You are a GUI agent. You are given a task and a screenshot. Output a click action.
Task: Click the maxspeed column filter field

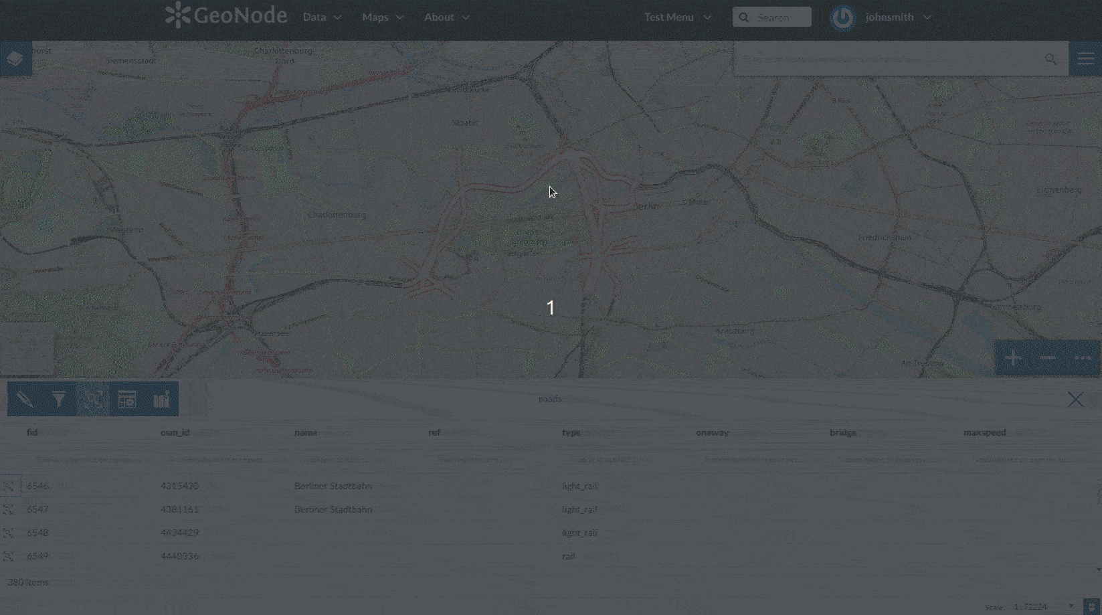(1024, 460)
